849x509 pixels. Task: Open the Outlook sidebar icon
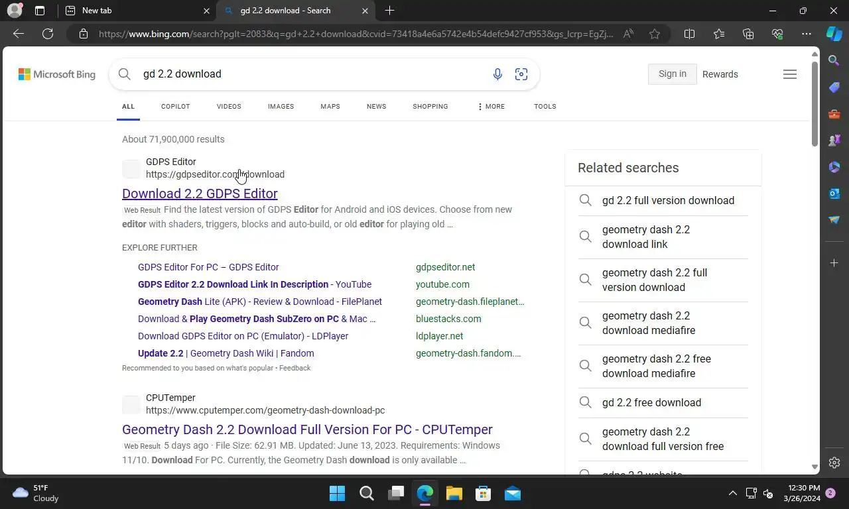tap(834, 194)
